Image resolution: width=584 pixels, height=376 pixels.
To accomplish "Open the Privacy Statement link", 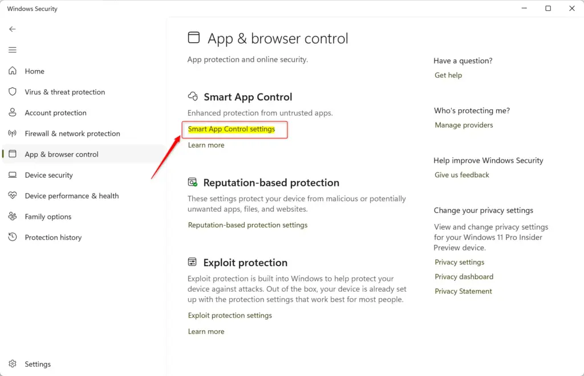I will point(463,291).
